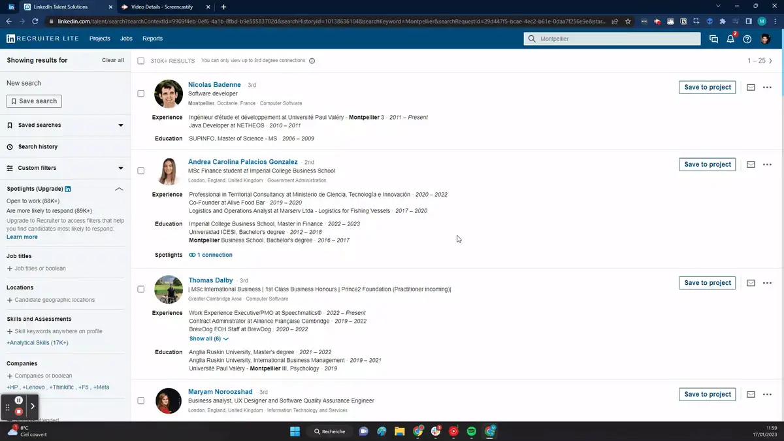Click the Save search button
The height and width of the screenshot is (441, 784).
[x=34, y=101]
